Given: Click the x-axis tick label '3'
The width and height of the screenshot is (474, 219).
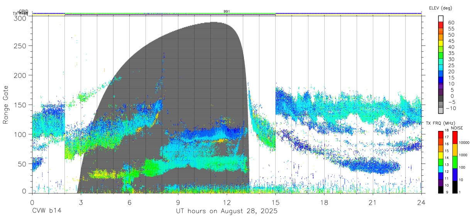Looking at the screenshot, I should tap(81, 202).
